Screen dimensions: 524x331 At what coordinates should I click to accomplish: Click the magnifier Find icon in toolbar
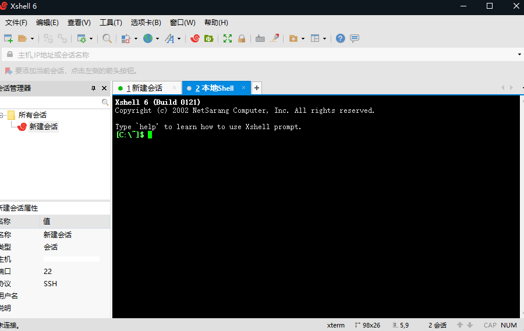click(x=107, y=38)
